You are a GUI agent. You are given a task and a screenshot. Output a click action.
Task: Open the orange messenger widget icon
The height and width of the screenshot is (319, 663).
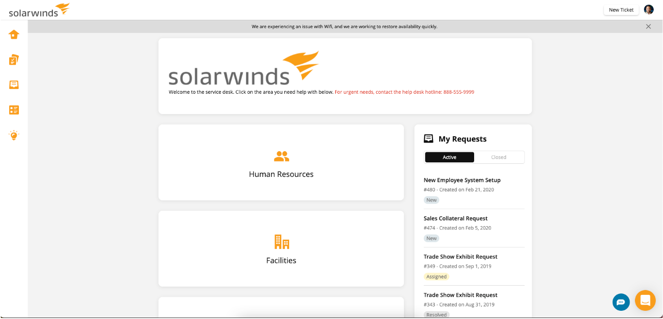tap(645, 300)
